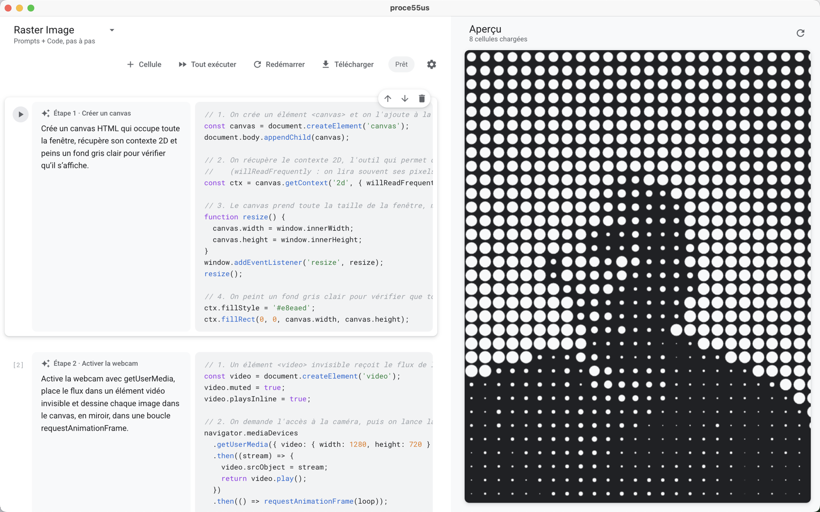Run the Étape 1 cell
820x512 pixels.
pos(20,114)
